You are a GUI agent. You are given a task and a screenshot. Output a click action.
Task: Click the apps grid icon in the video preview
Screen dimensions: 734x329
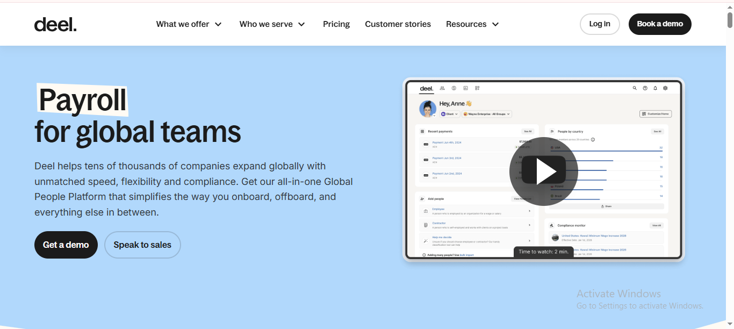tap(477, 88)
